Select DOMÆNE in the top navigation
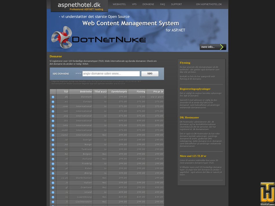 (x=148, y=4)
